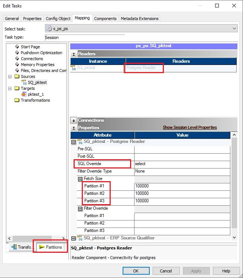The width and height of the screenshot is (243, 278).
Task: Switch to the Transformation view tab icon
Action: pos(14,247)
